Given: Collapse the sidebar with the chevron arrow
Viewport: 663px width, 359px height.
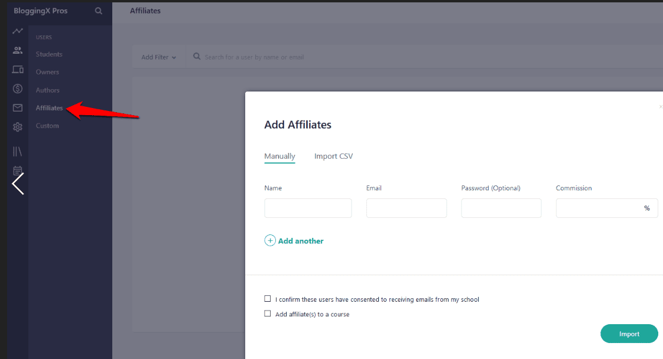Looking at the screenshot, I should (x=18, y=184).
